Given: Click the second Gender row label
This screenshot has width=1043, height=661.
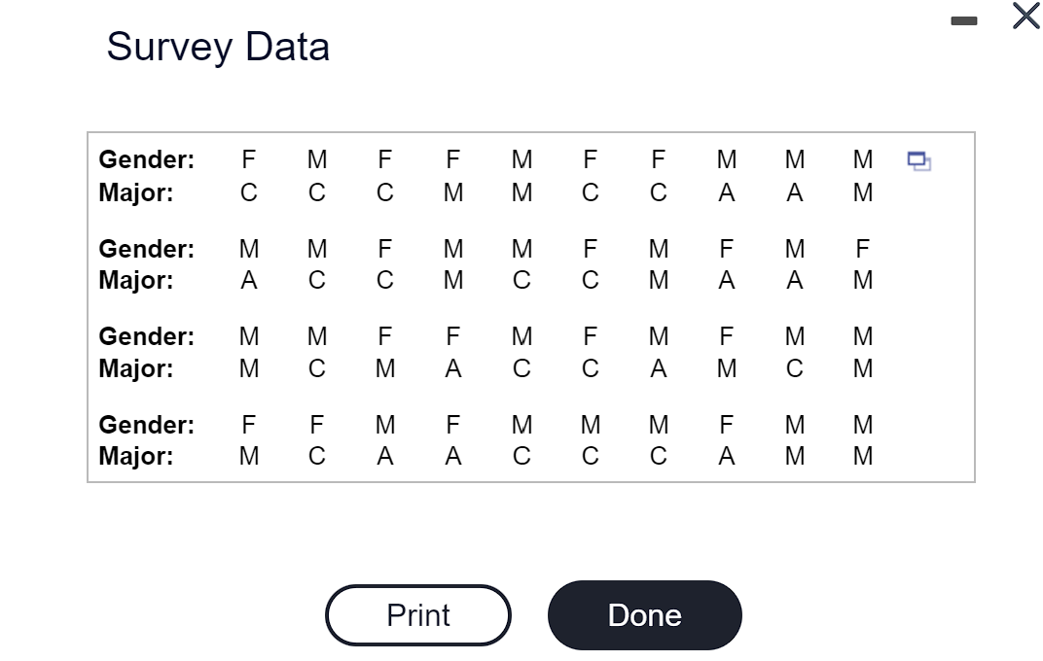Looking at the screenshot, I should 146,248.
